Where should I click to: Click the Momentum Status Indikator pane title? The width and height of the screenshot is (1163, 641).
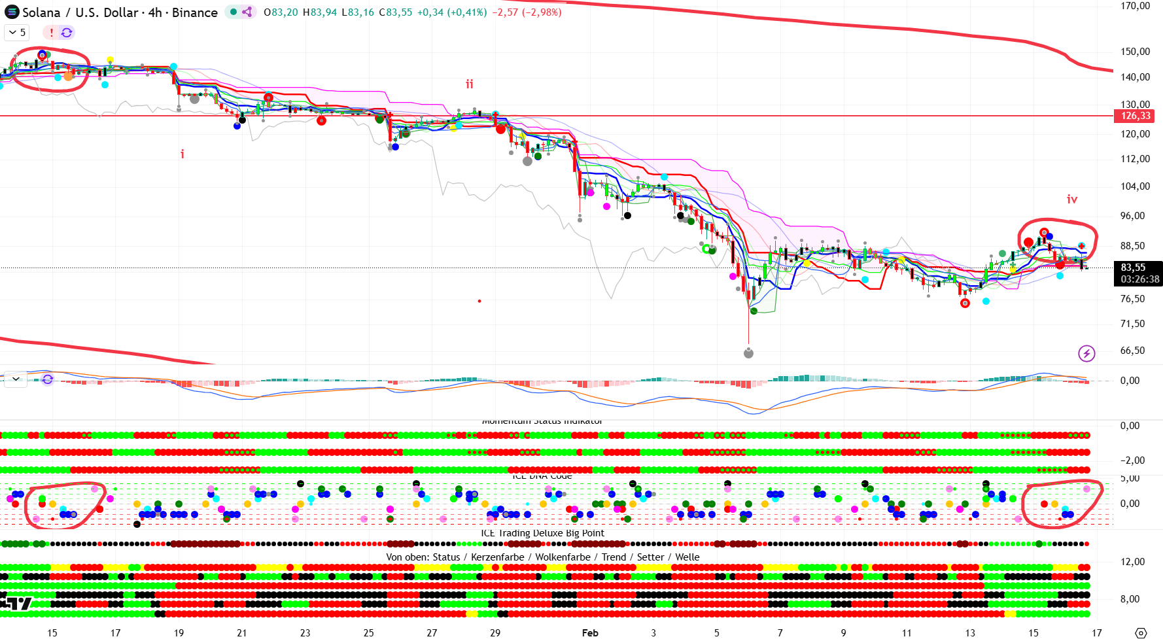click(542, 422)
